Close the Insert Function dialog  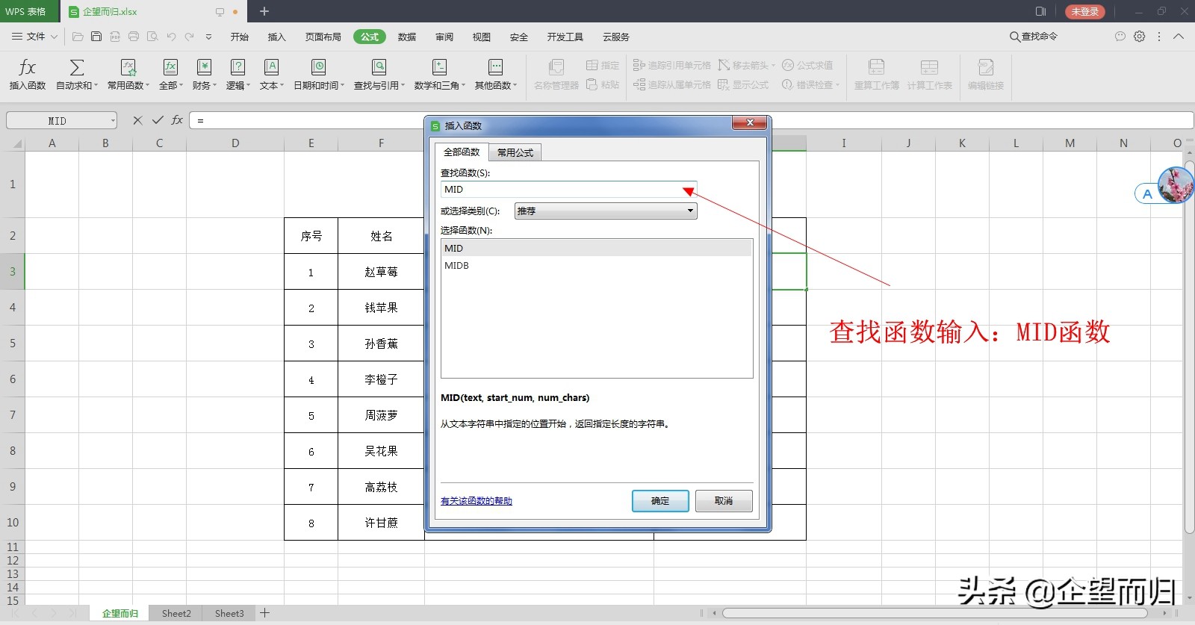tap(749, 122)
